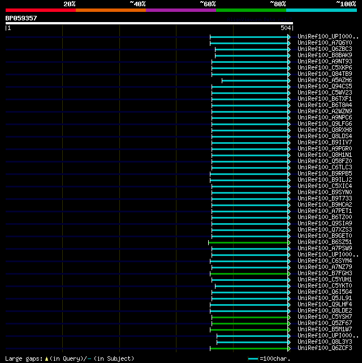Screen dimensions: 362x363
Task: Open hit UniRef100_B6SZ51
Action: [x=325, y=242]
